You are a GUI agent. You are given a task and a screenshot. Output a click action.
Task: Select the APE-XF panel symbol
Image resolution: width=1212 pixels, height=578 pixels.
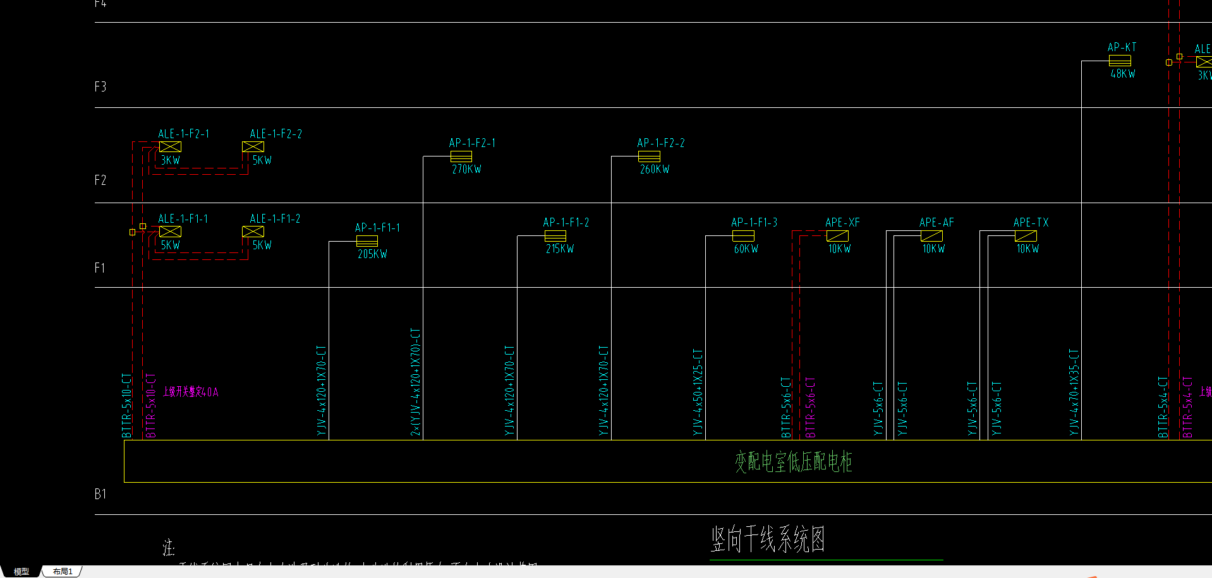(x=837, y=236)
